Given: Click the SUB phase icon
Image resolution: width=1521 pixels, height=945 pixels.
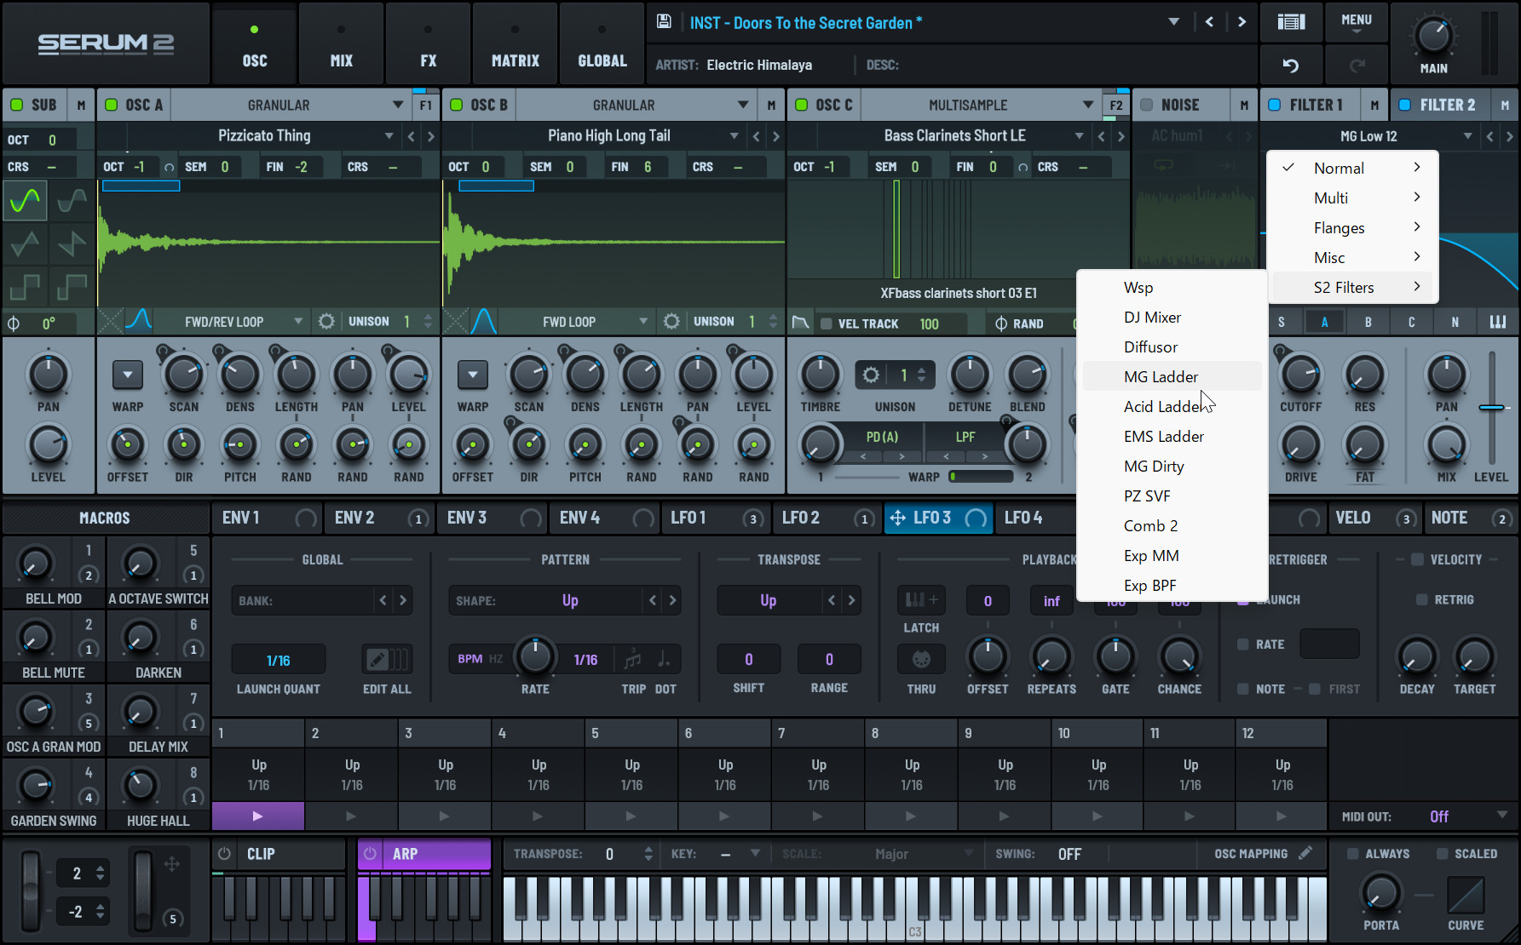Looking at the screenshot, I should tap(14, 324).
